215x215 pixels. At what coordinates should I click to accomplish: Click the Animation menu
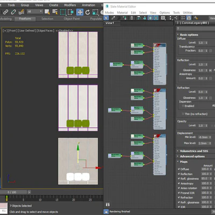(89, 5)
